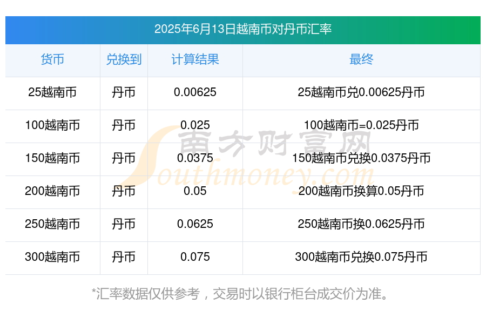Click 丹币 in the 300越南币 row
Screen dimensions: 486x324
pos(124,256)
